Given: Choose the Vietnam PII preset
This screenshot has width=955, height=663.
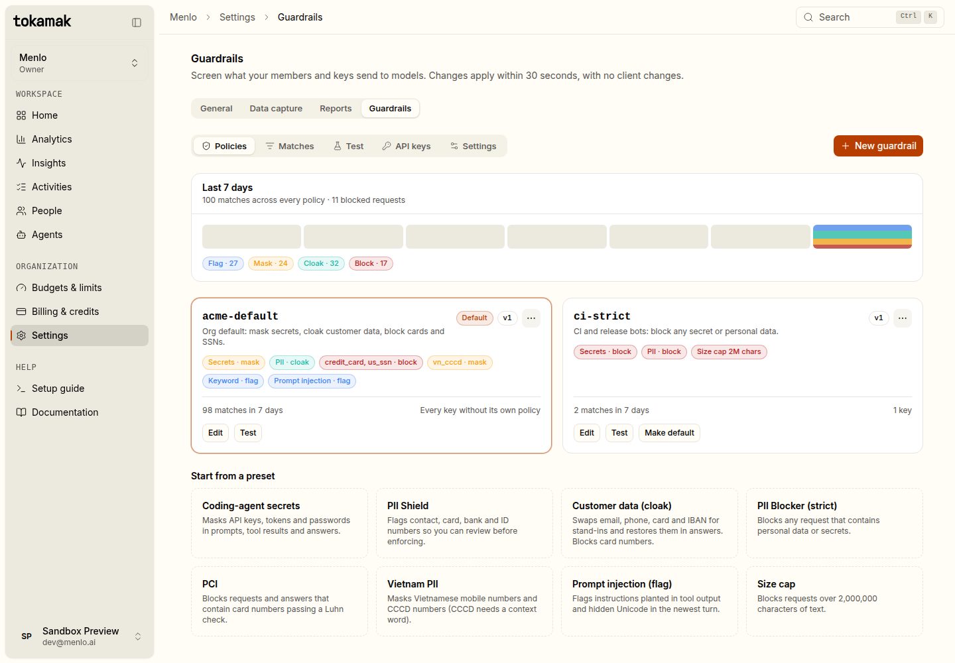Looking at the screenshot, I should pyautogui.click(x=464, y=601).
